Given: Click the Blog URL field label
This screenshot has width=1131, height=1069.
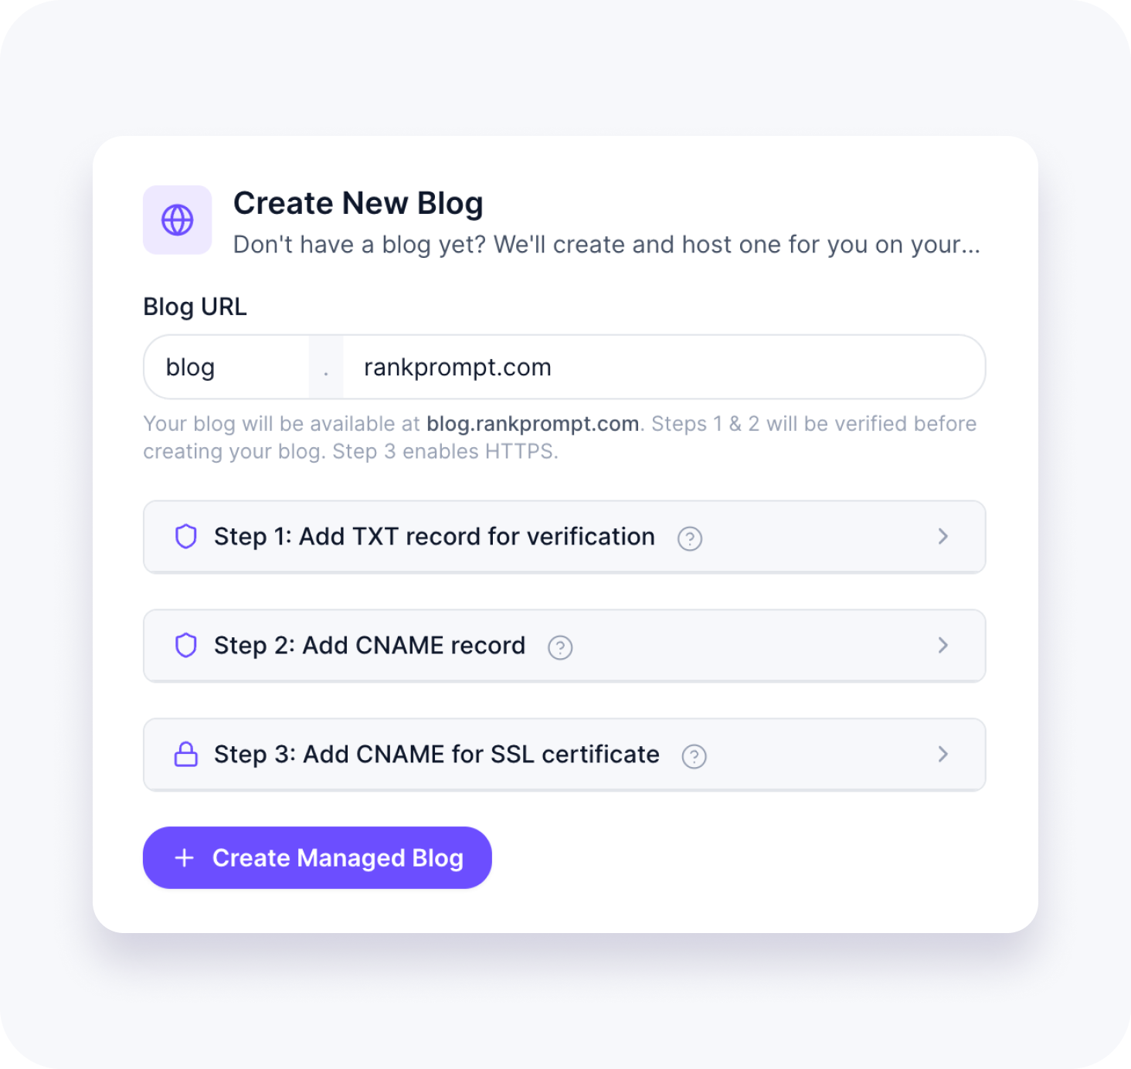Looking at the screenshot, I should (x=195, y=307).
